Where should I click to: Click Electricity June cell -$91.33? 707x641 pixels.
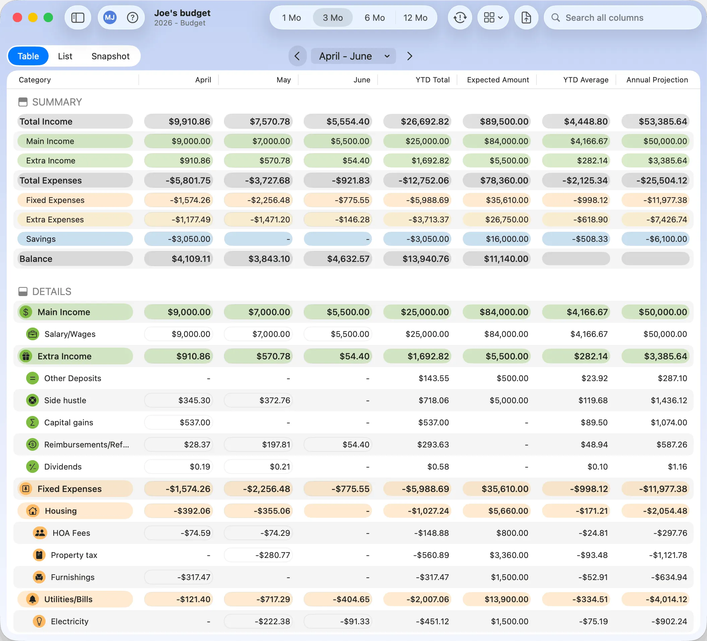[x=338, y=621]
